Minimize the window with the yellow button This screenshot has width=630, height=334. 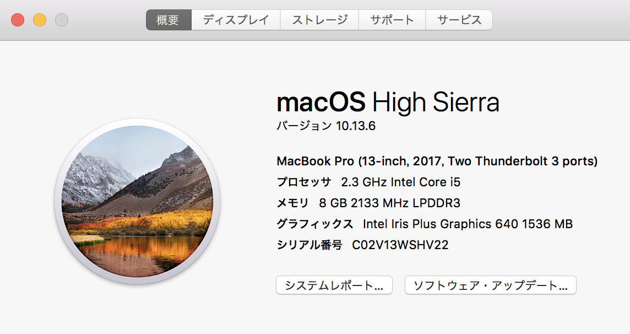point(40,20)
